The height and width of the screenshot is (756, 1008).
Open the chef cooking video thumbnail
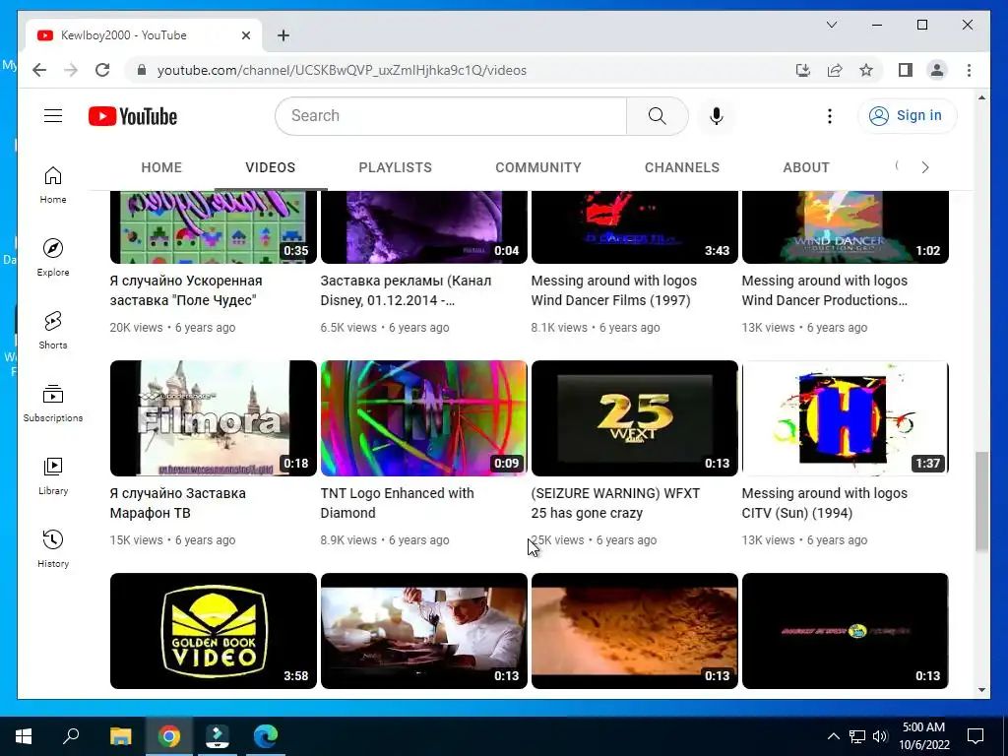(423, 631)
